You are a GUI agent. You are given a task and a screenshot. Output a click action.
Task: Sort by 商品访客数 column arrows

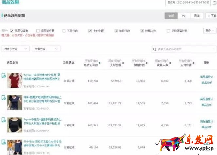[x=100, y=63]
